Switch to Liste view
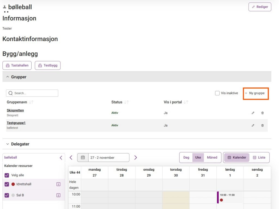 (259, 158)
